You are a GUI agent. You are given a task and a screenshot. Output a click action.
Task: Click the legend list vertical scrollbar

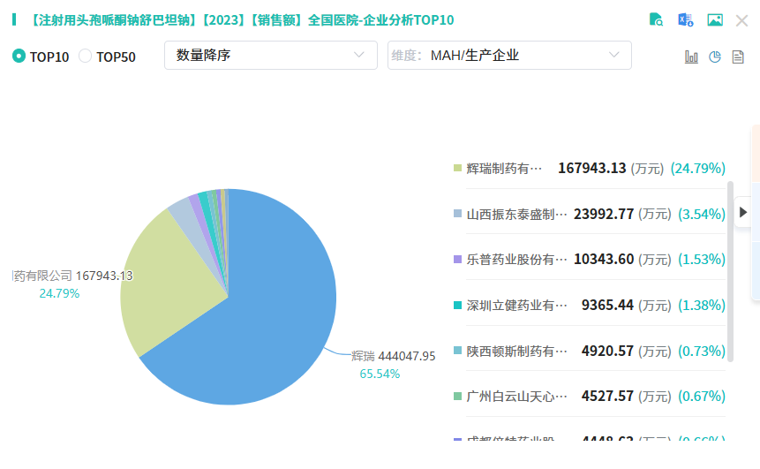[x=731, y=272]
